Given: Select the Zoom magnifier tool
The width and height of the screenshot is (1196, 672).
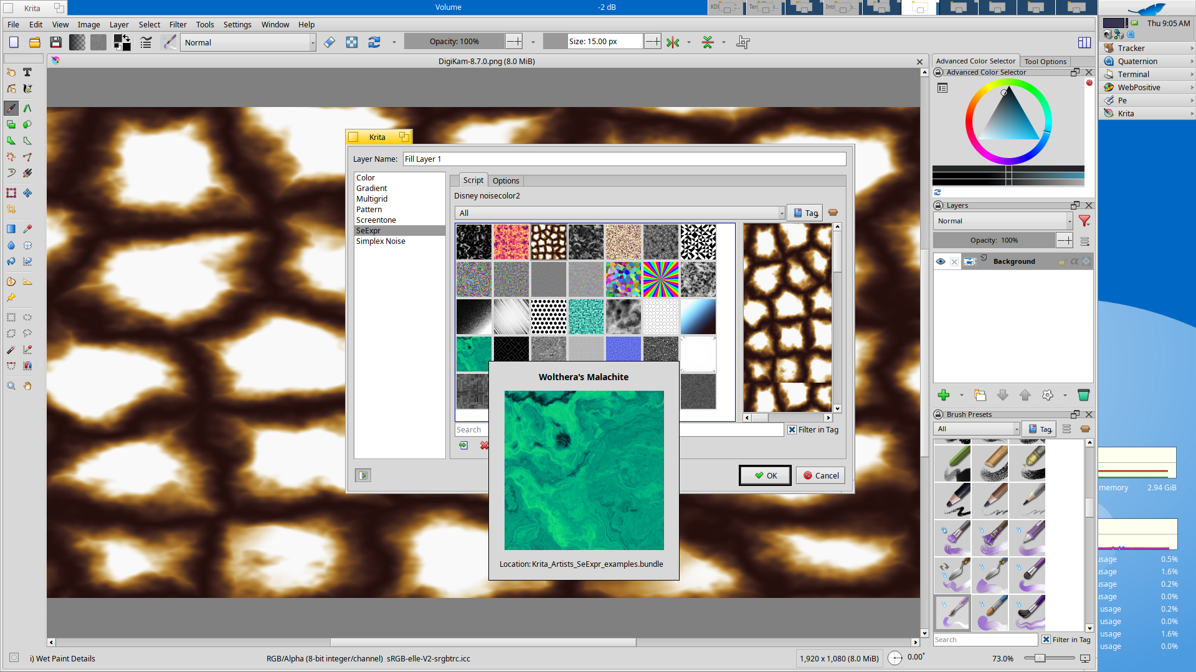Looking at the screenshot, I should coord(11,386).
